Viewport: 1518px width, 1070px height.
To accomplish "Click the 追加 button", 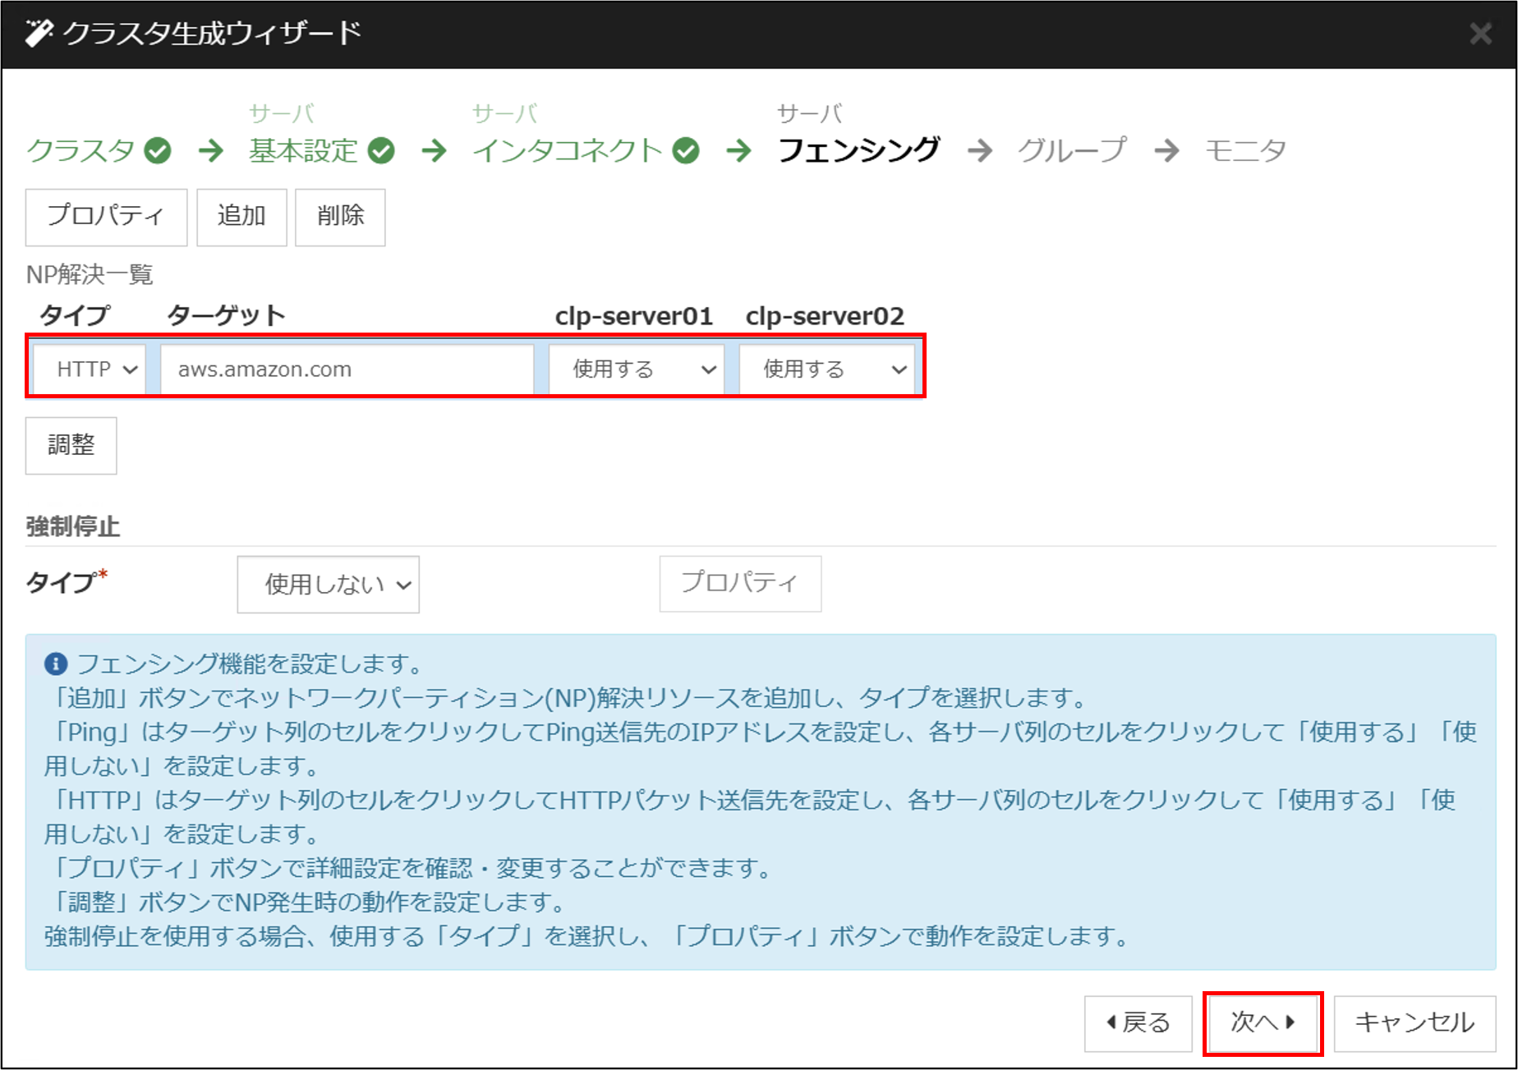I will click(x=241, y=217).
